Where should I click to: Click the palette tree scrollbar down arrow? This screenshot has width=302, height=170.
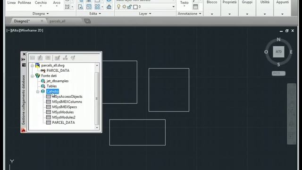point(97,127)
